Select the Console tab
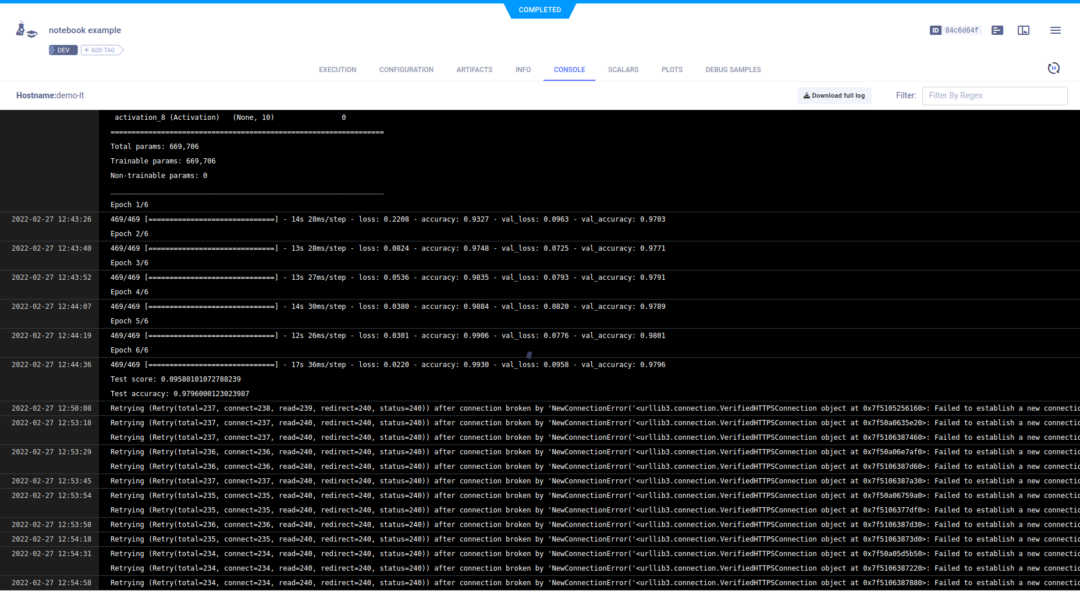Viewport: 1080px width, 591px height. [x=569, y=70]
